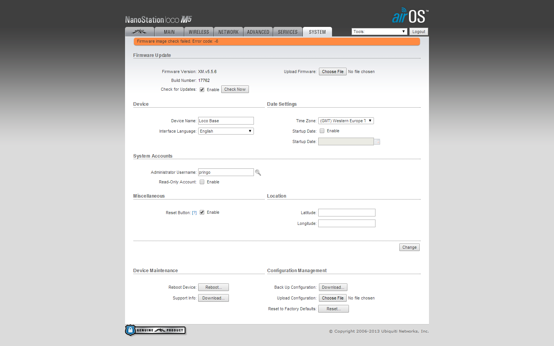Click Check Now for updates
Image resolution: width=554 pixels, height=346 pixels.
point(235,89)
